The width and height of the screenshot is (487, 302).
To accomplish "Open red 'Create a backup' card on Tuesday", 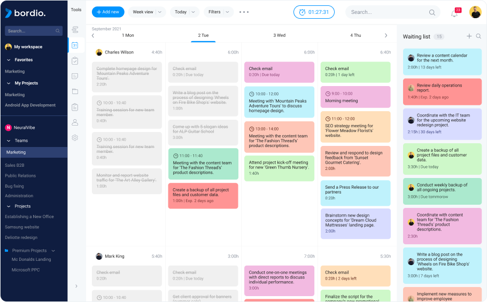I will coord(203,196).
